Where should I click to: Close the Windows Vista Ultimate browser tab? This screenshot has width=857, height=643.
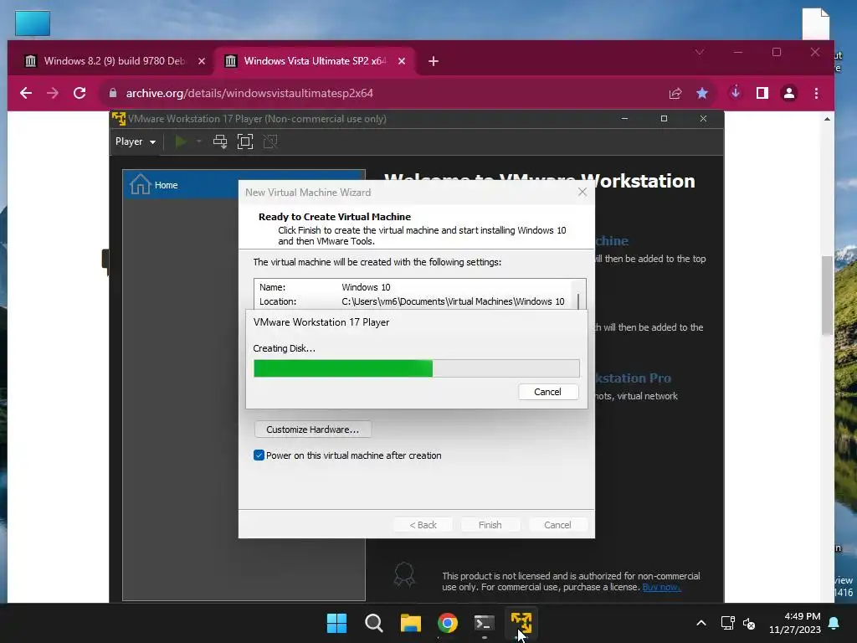click(402, 60)
